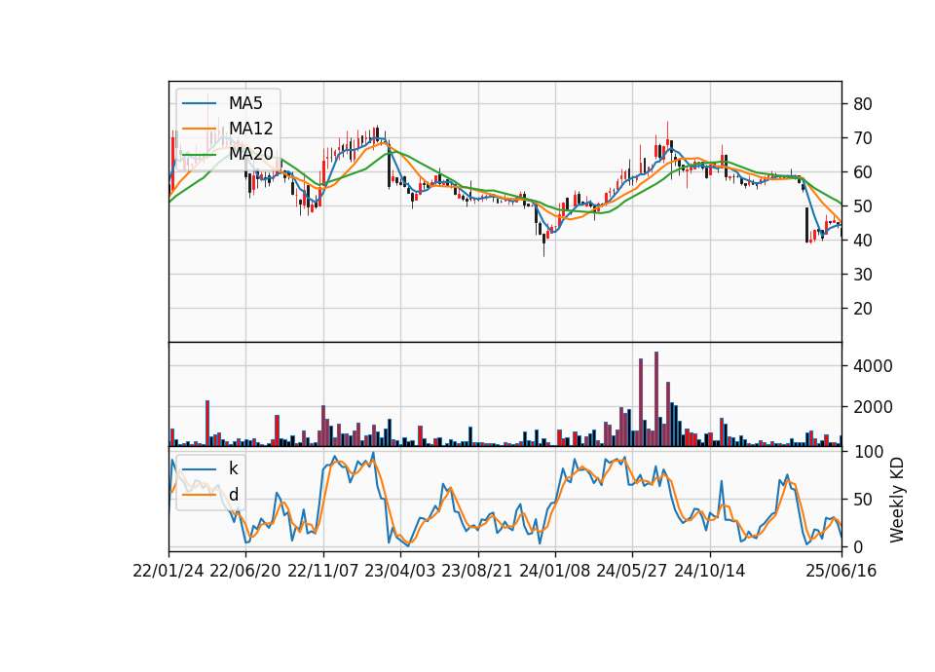Screen dimensions: 935x672
Task: Click the 23/04/03 date tick label
Action: [x=400, y=571]
